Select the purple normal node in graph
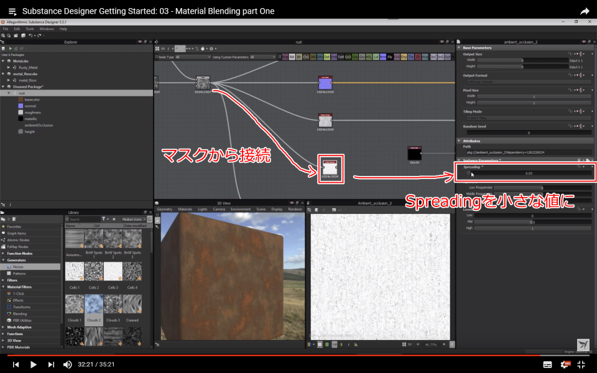The height and width of the screenshot is (373, 597). pyautogui.click(x=325, y=83)
